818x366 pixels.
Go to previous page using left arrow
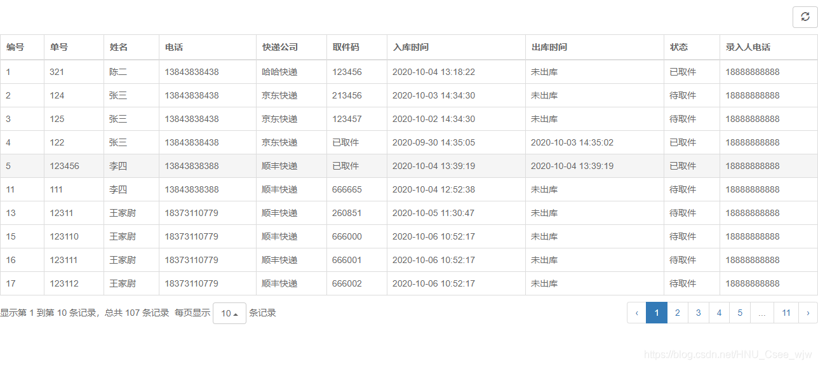pyautogui.click(x=636, y=313)
